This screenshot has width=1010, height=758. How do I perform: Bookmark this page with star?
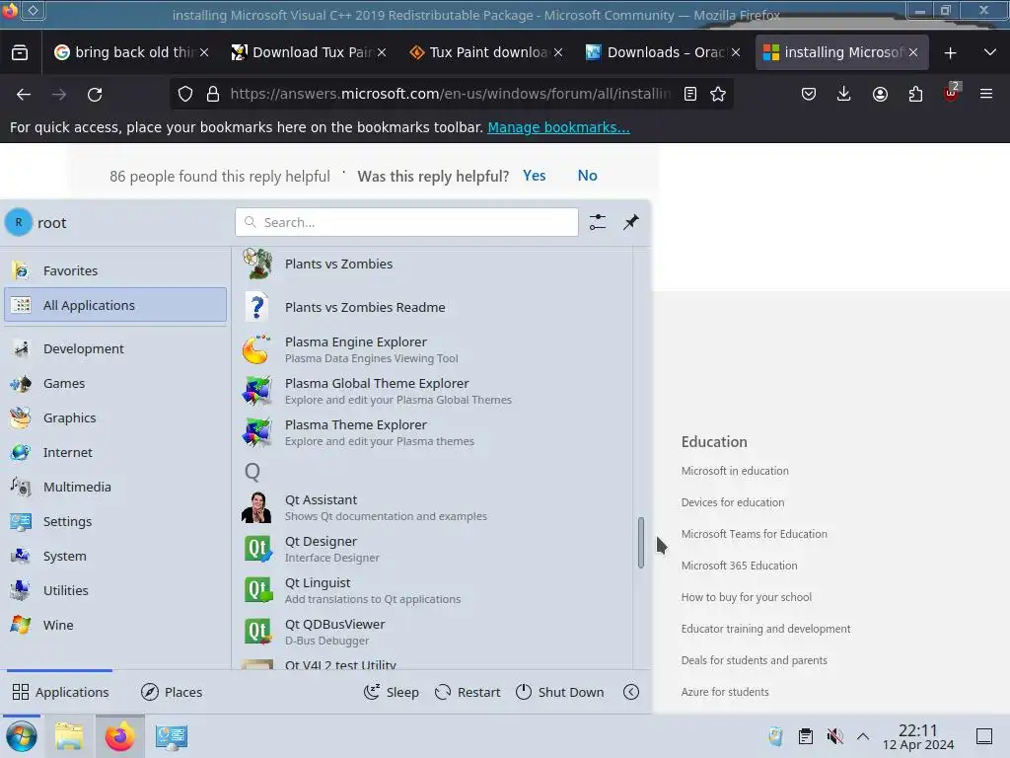tap(718, 94)
